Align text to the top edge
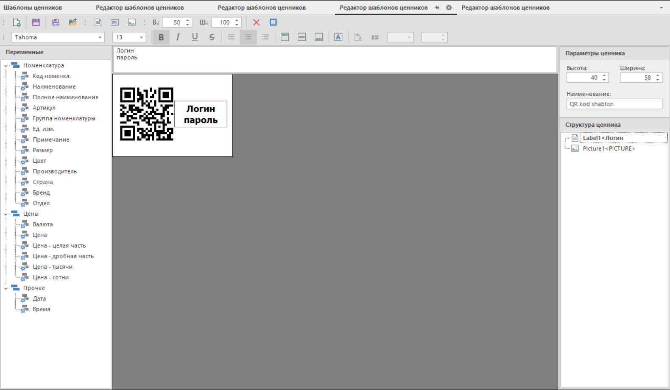 285,37
